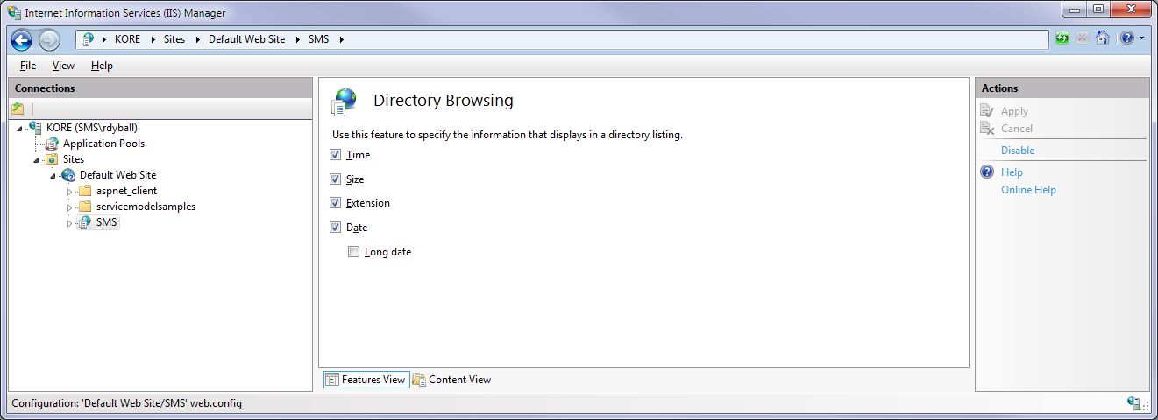Open the Online Help link
1158x420 pixels.
point(1028,190)
